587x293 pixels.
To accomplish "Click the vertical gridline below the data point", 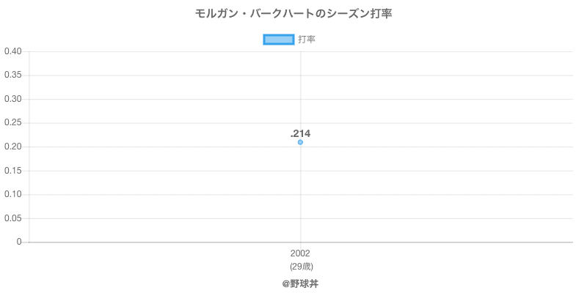I will point(301,194).
